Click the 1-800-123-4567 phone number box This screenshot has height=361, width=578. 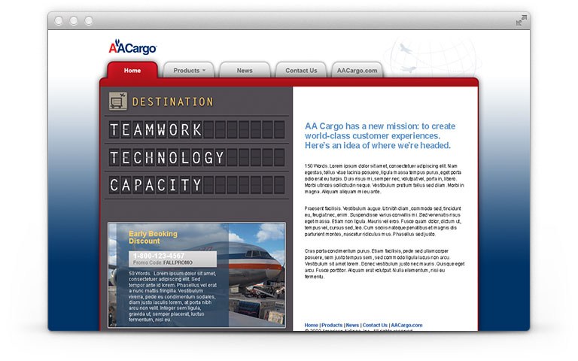click(172, 259)
